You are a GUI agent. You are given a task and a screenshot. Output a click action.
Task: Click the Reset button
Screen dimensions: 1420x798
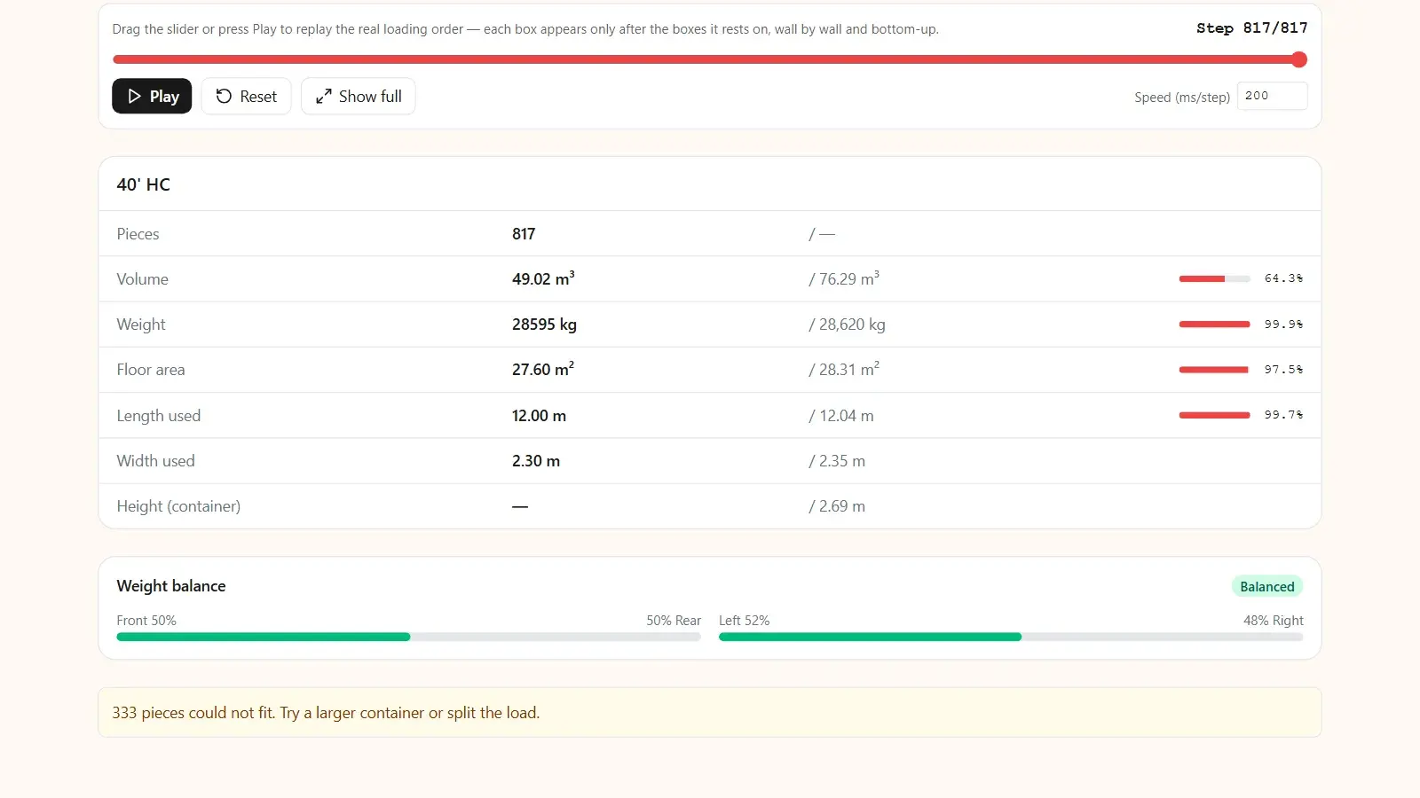247,96
